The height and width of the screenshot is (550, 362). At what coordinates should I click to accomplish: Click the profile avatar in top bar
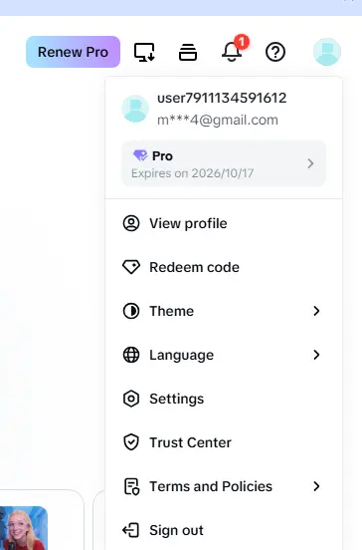327,52
